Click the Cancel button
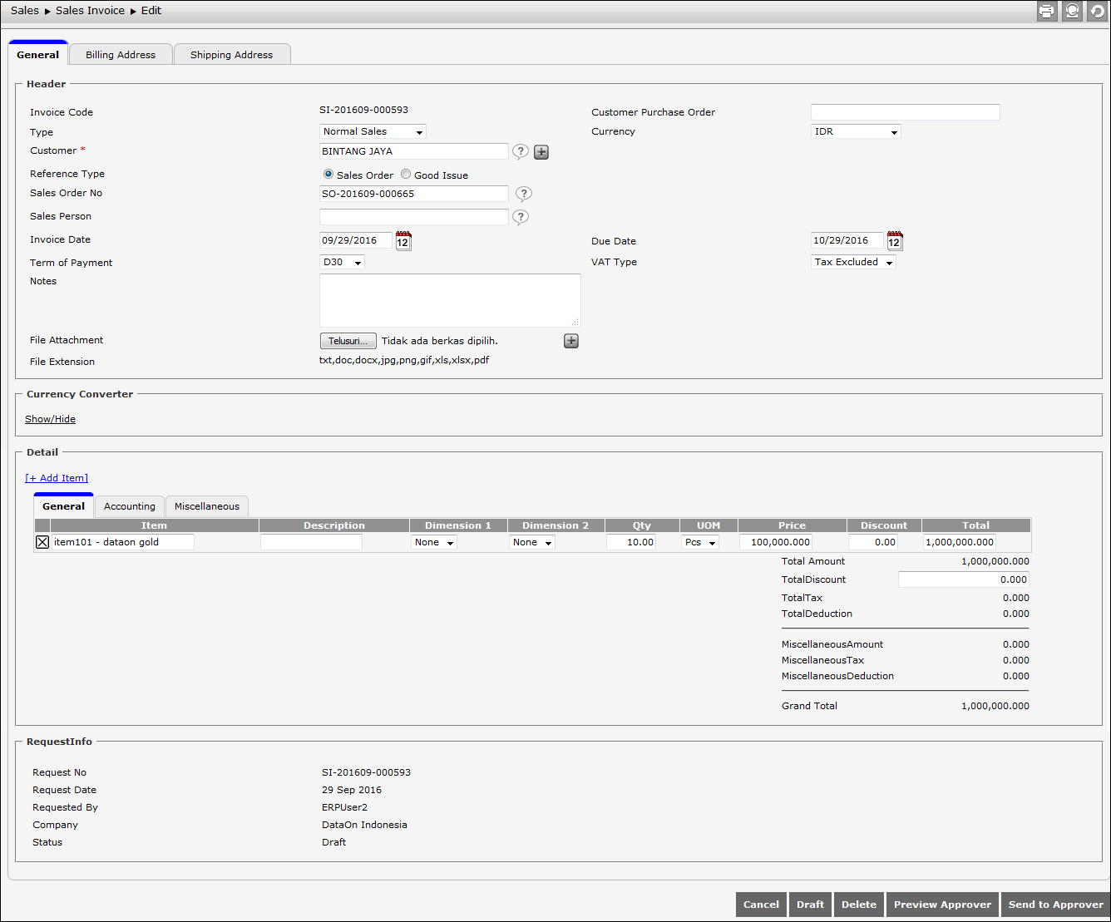This screenshot has width=1111, height=922. pyautogui.click(x=761, y=905)
